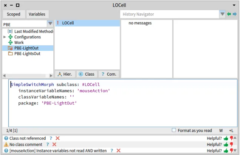
Task: Select the PBE-LightsOut package
Action: pos(27,54)
